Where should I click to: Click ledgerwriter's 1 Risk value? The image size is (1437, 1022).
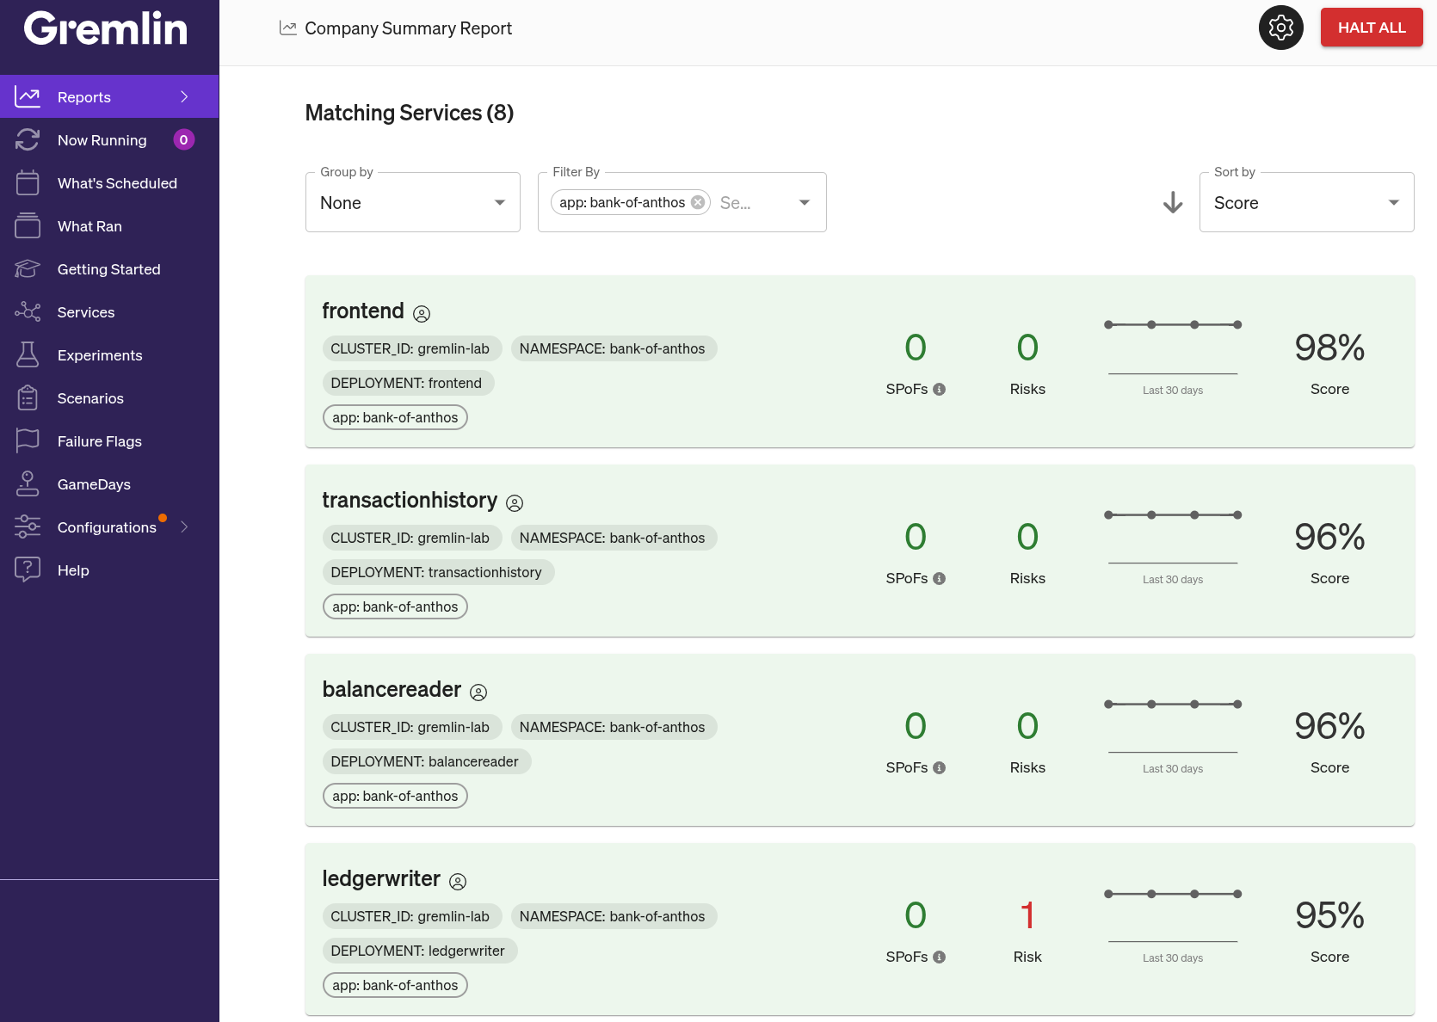(x=1027, y=915)
